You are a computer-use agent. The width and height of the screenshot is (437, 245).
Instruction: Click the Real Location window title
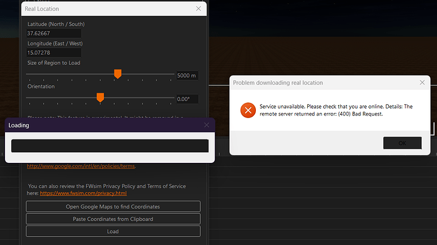click(x=42, y=9)
